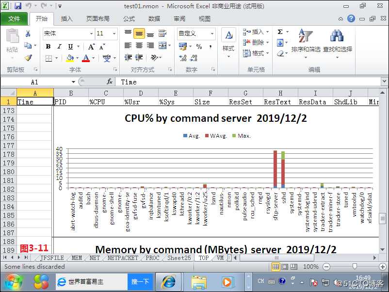Open Internet Explorer from the taskbar

tap(168, 282)
